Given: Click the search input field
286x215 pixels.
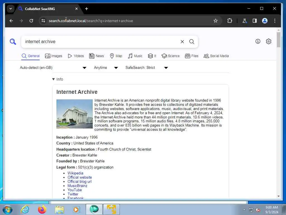Looking at the screenshot, I should point(101,42).
